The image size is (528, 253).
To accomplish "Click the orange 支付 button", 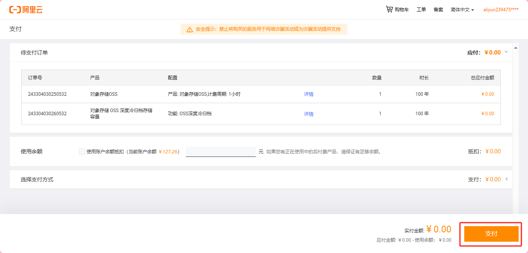I will point(491,234).
